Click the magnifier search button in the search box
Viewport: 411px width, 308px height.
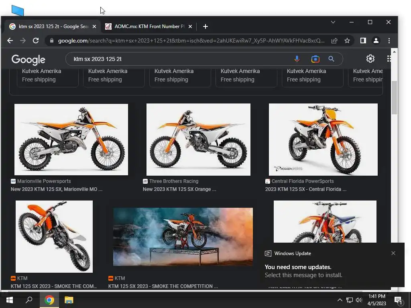click(x=331, y=59)
